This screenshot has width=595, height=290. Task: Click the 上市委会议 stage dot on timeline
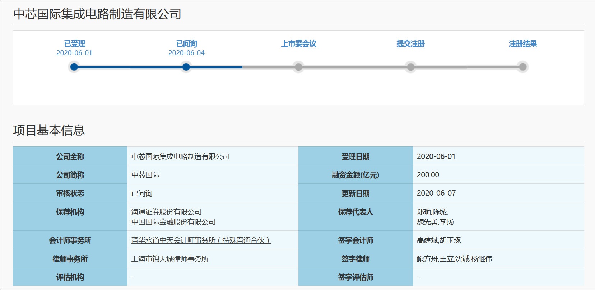click(x=298, y=67)
